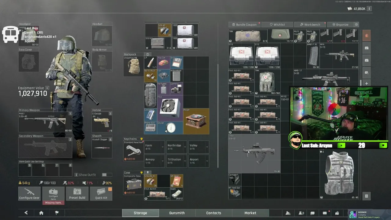This screenshot has height=220, width=391.
Task: Switch to the Gunsmith tab
Action: pyautogui.click(x=177, y=213)
